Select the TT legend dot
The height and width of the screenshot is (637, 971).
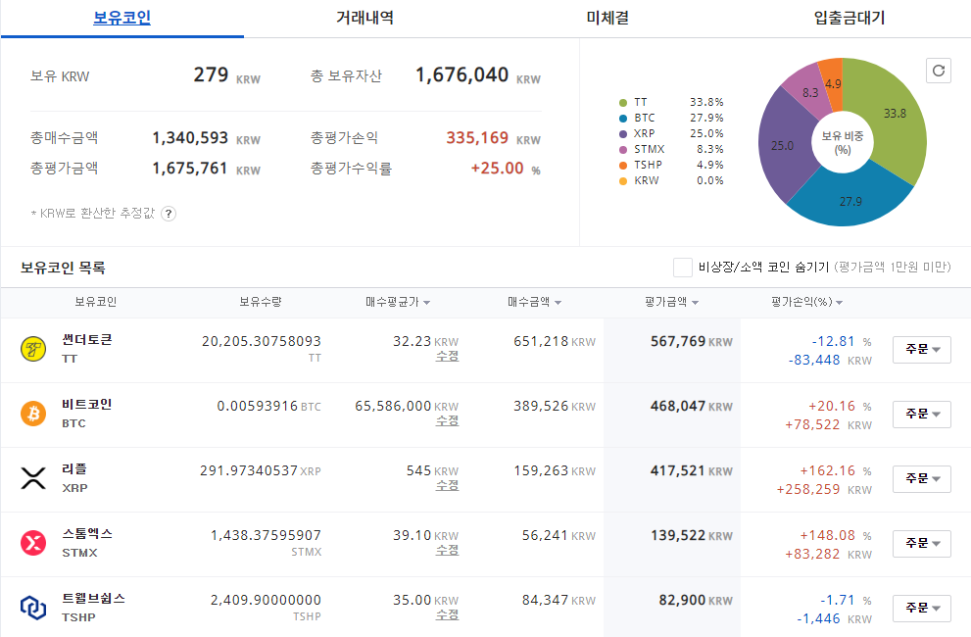[623, 103]
